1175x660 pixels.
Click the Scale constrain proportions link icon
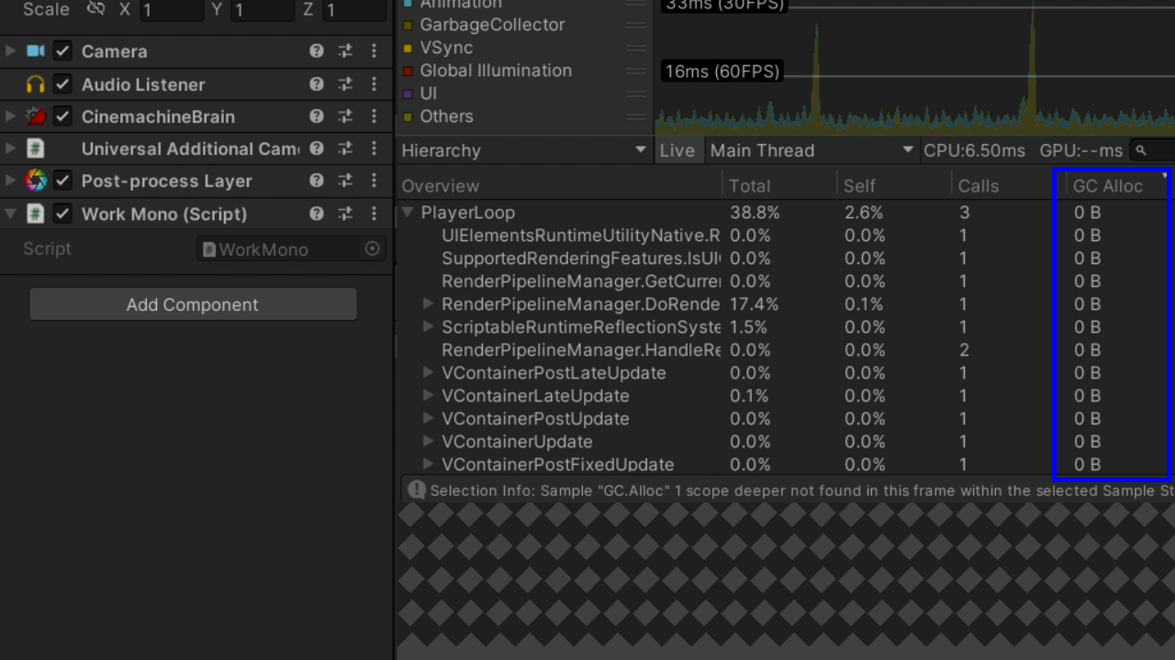pyautogui.click(x=95, y=9)
